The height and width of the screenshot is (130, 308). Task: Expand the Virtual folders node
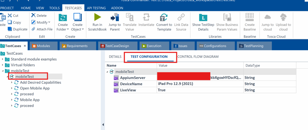(x=2, y=65)
